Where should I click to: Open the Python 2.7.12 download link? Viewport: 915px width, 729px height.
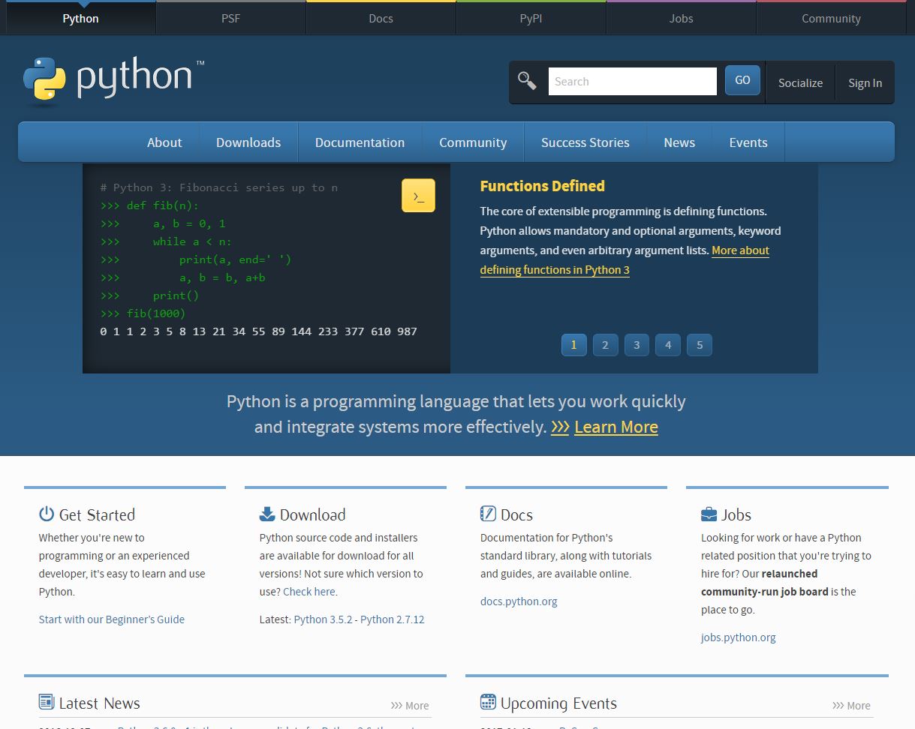pyautogui.click(x=393, y=619)
